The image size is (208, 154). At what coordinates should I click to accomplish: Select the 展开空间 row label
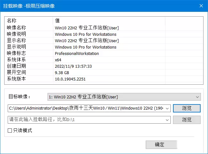(x=16, y=73)
